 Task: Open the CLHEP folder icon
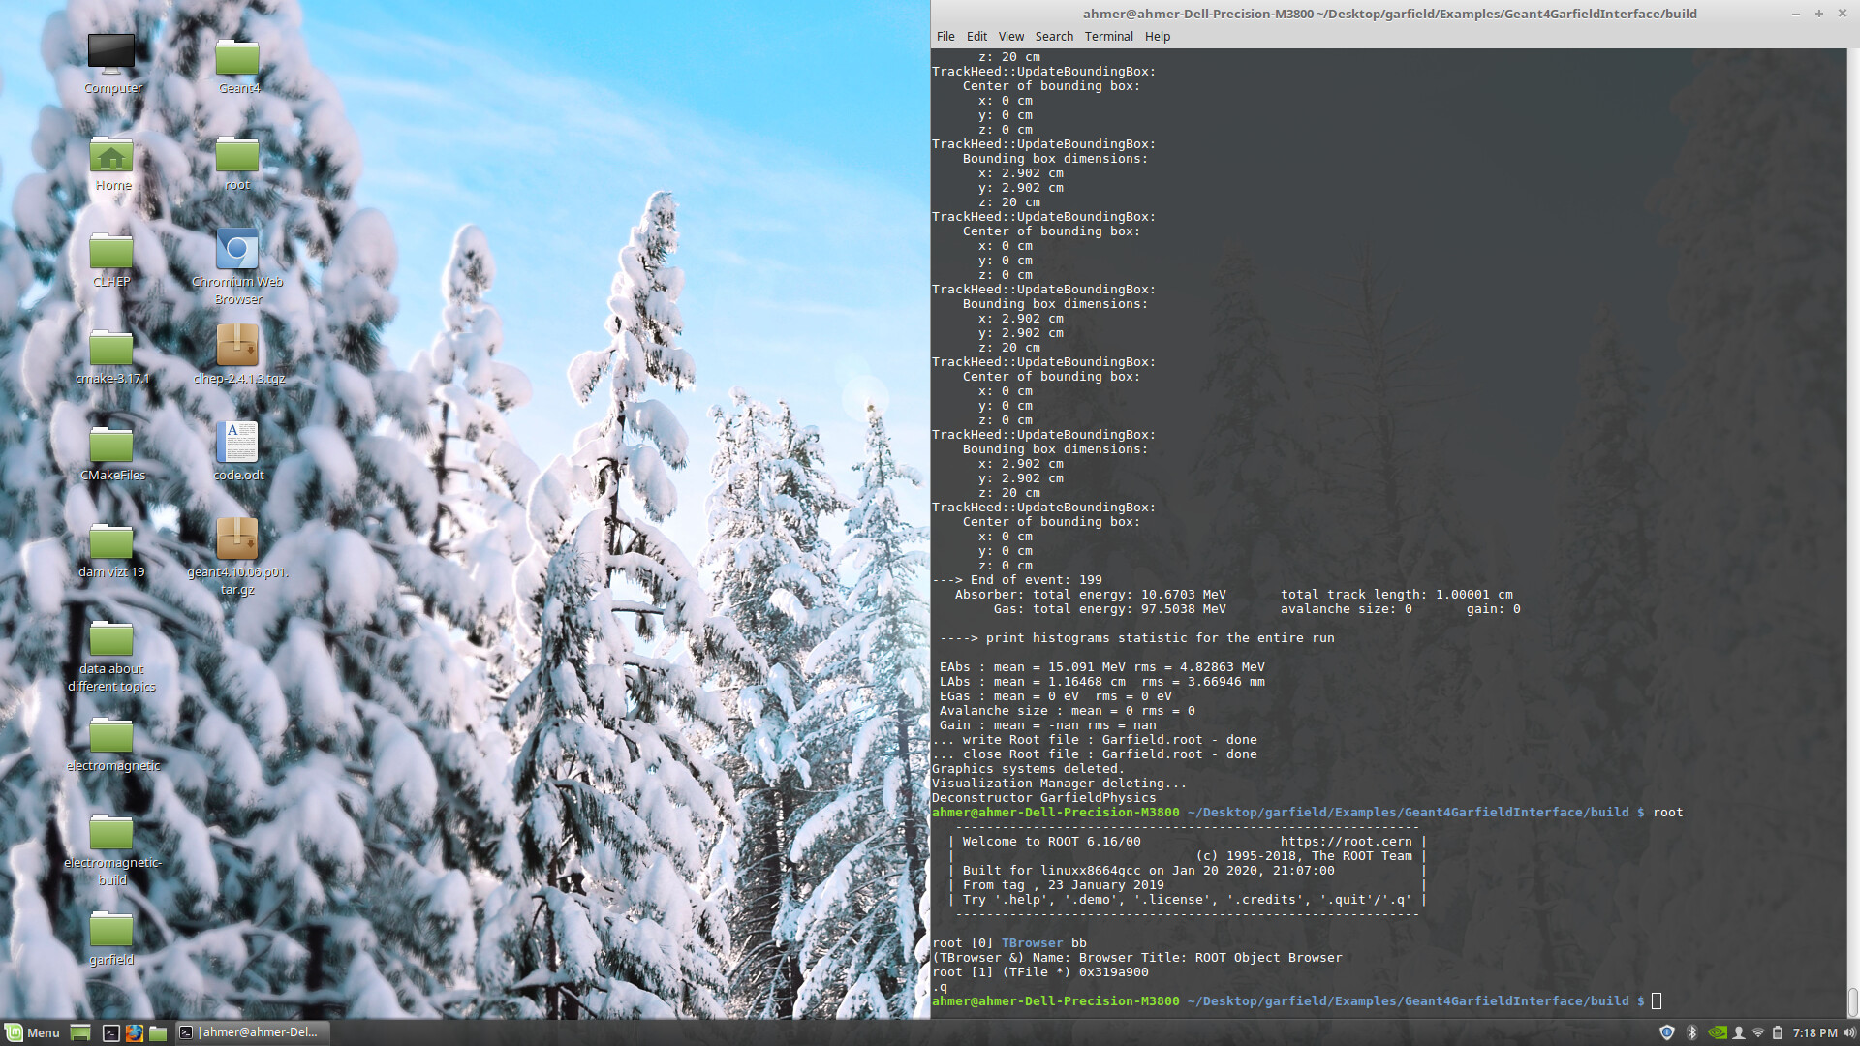coord(111,259)
